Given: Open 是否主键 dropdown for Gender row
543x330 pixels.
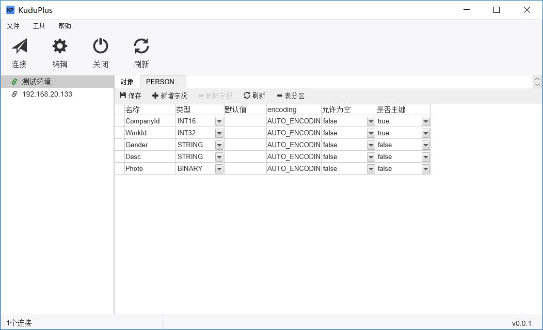Looking at the screenshot, I should (x=426, y=145).
